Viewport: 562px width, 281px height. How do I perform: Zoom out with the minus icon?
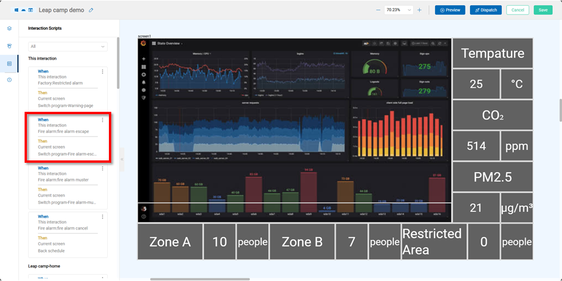pyautogui.click(x=378, y=10)
